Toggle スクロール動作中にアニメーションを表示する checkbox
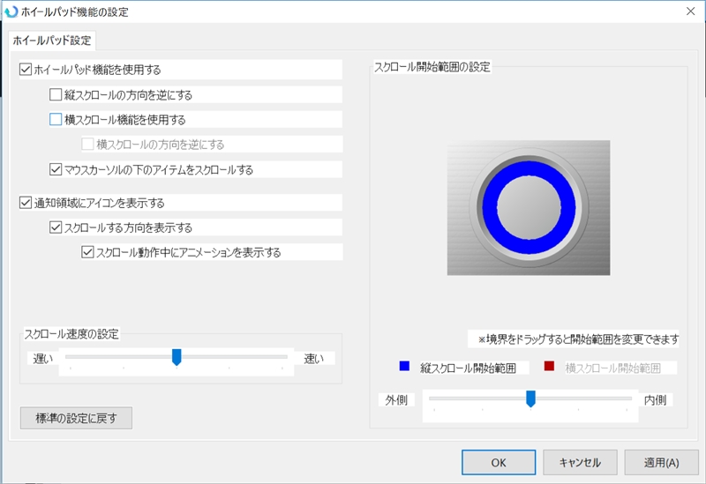Screen dimensions: 706x484 coord(87,252)
